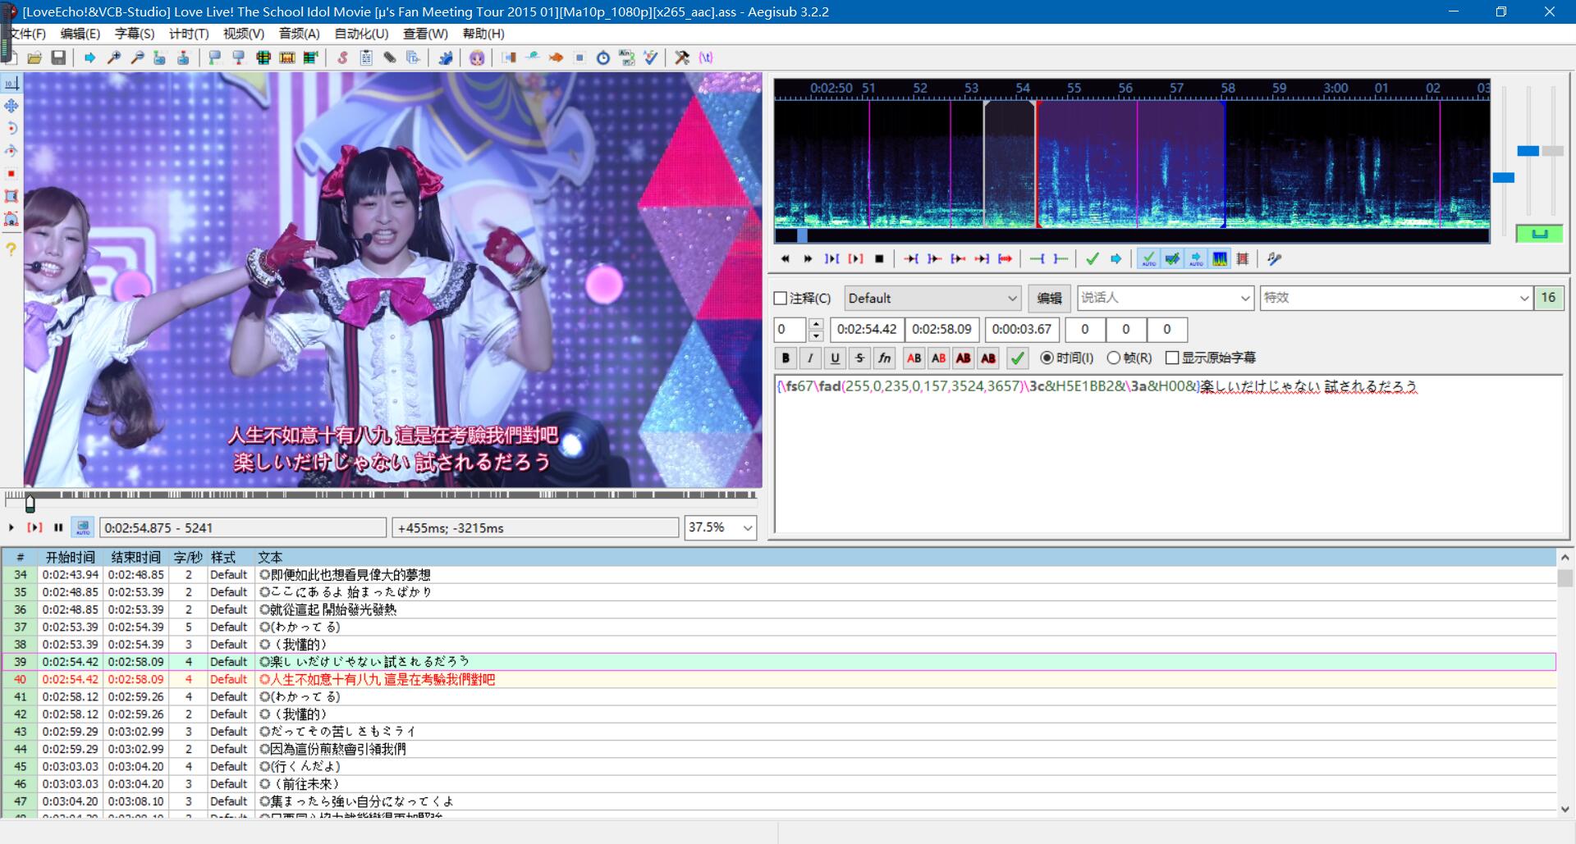Open script properties clipboard icon

point(366,57)
